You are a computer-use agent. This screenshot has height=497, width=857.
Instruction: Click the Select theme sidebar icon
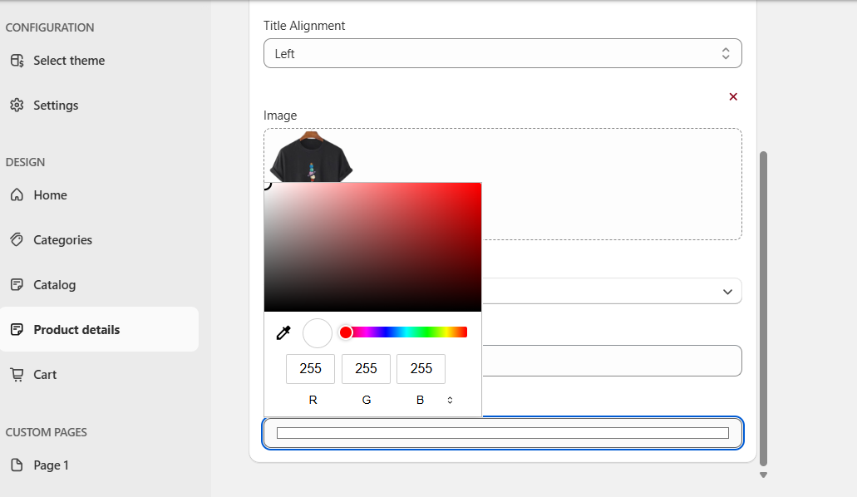(x=17, y=61)
